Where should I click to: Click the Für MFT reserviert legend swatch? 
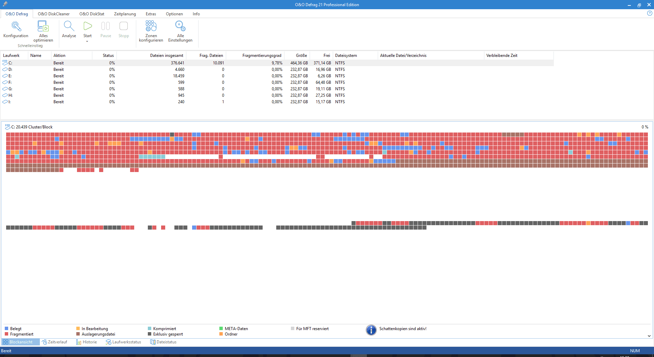[x=293, y=329]
